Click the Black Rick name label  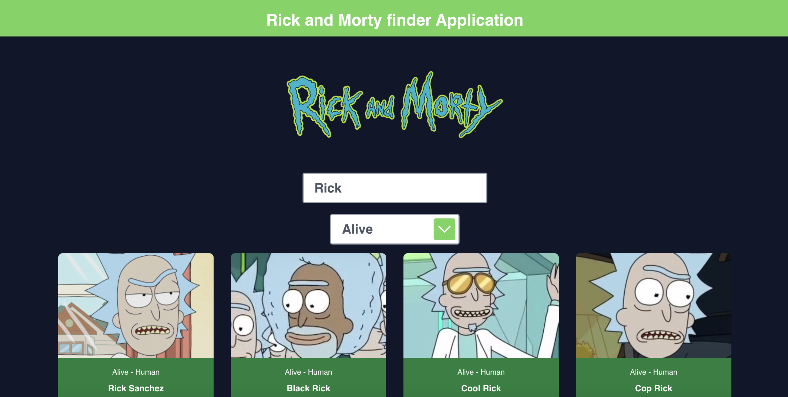click(308, 388)
